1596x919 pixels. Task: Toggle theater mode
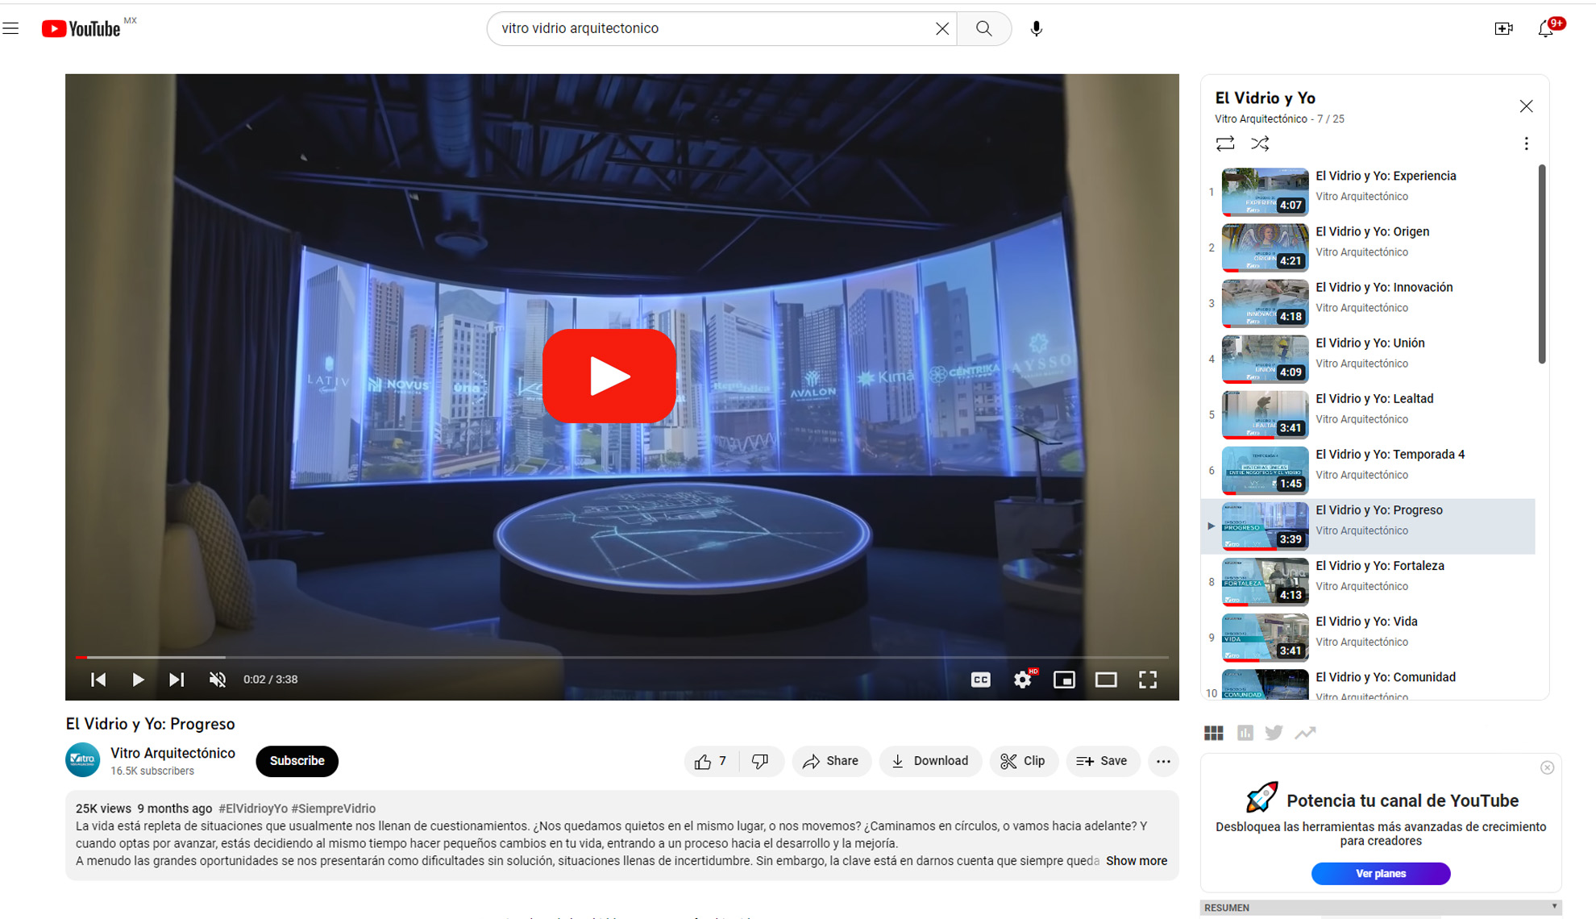[x=1105, y=680]
